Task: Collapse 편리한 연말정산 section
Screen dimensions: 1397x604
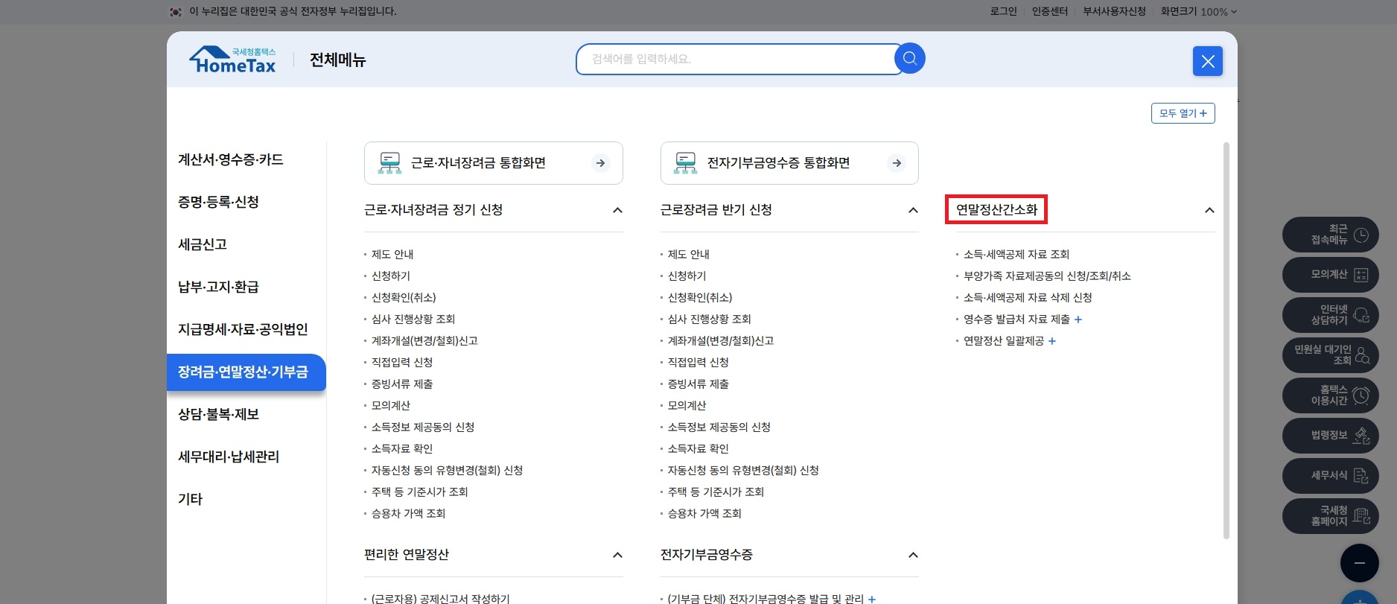Action: pos(617,555)
